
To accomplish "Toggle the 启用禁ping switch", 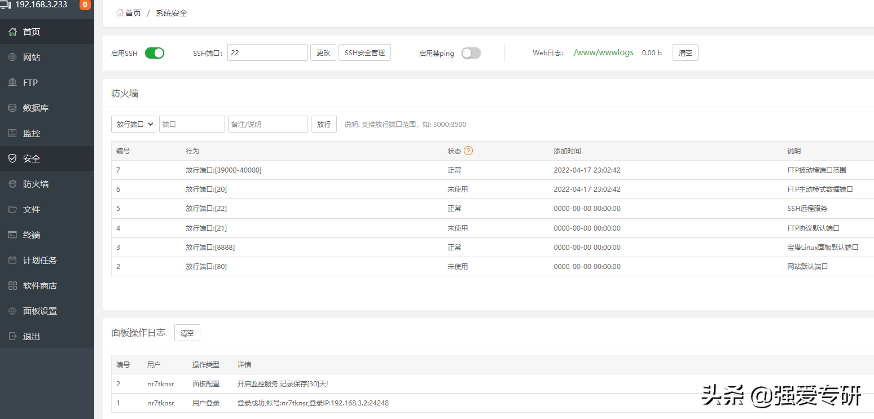I will (471, 53).
